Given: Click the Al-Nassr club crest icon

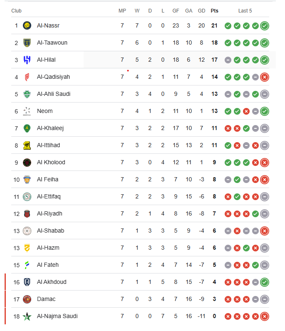Looking at the screenshot, I should click(x=27, y=26).
